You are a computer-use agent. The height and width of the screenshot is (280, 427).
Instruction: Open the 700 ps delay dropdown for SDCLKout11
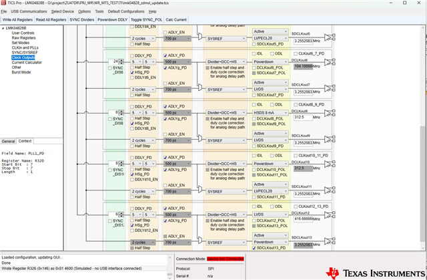pyautogui.click(x=177, y=191)
